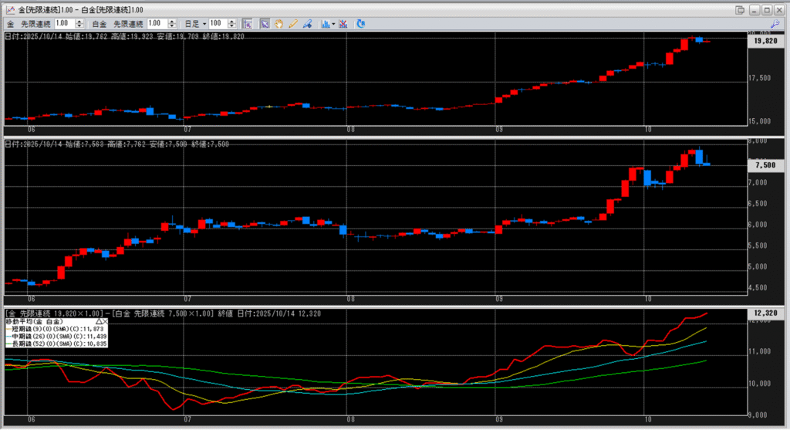790x430 pixels.
Task: Toggle the crosshair cursor display button
Action: click(247, 24)
